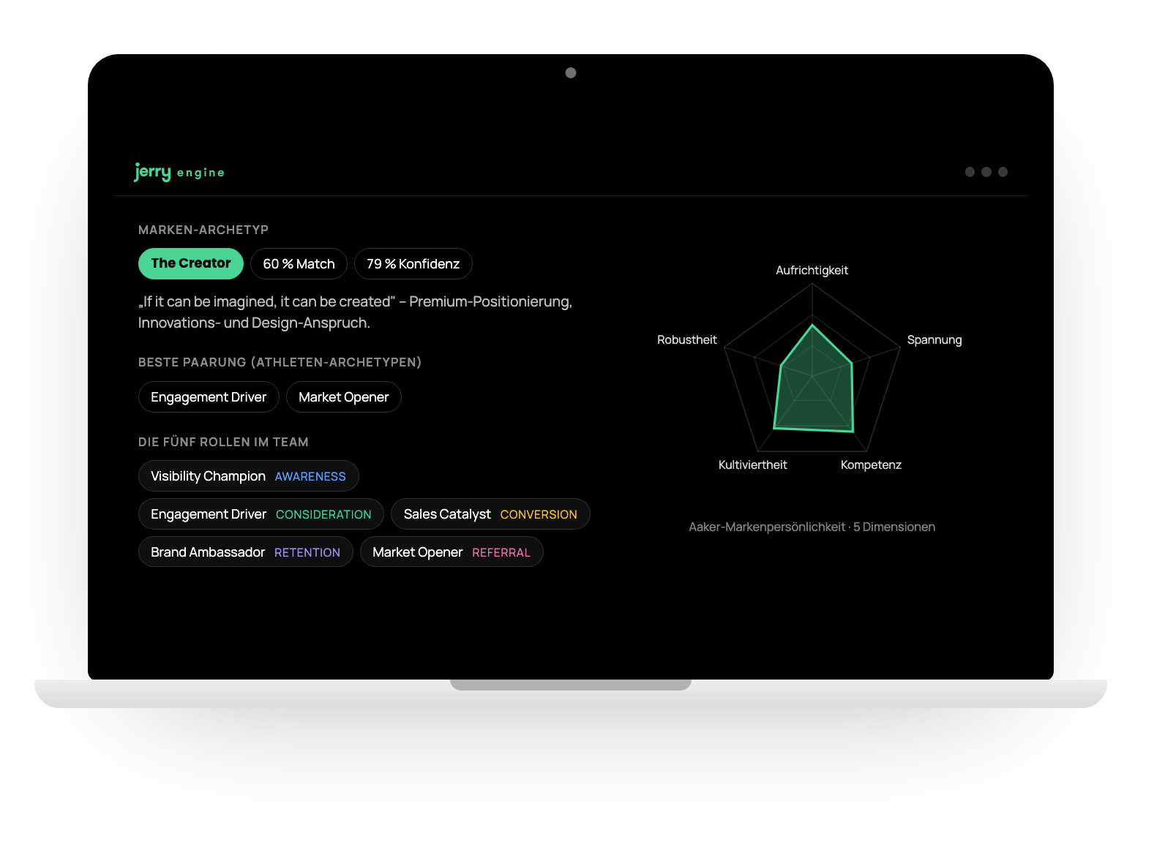Select Market Opener under Beste Paarung
The image size is (1165, 850).
point(344,397)
